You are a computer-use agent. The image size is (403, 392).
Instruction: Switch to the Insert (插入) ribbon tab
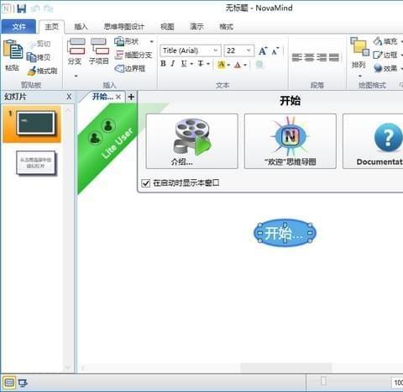(x=81, y=27)
